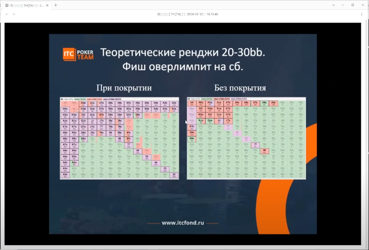Screen dimensions: 369x250
Task: Click the file title dated 2024-05-12
Action: coord(188,15)
